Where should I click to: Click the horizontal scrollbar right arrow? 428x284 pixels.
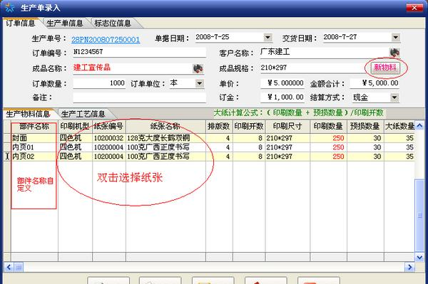click(x=409, y=267)
